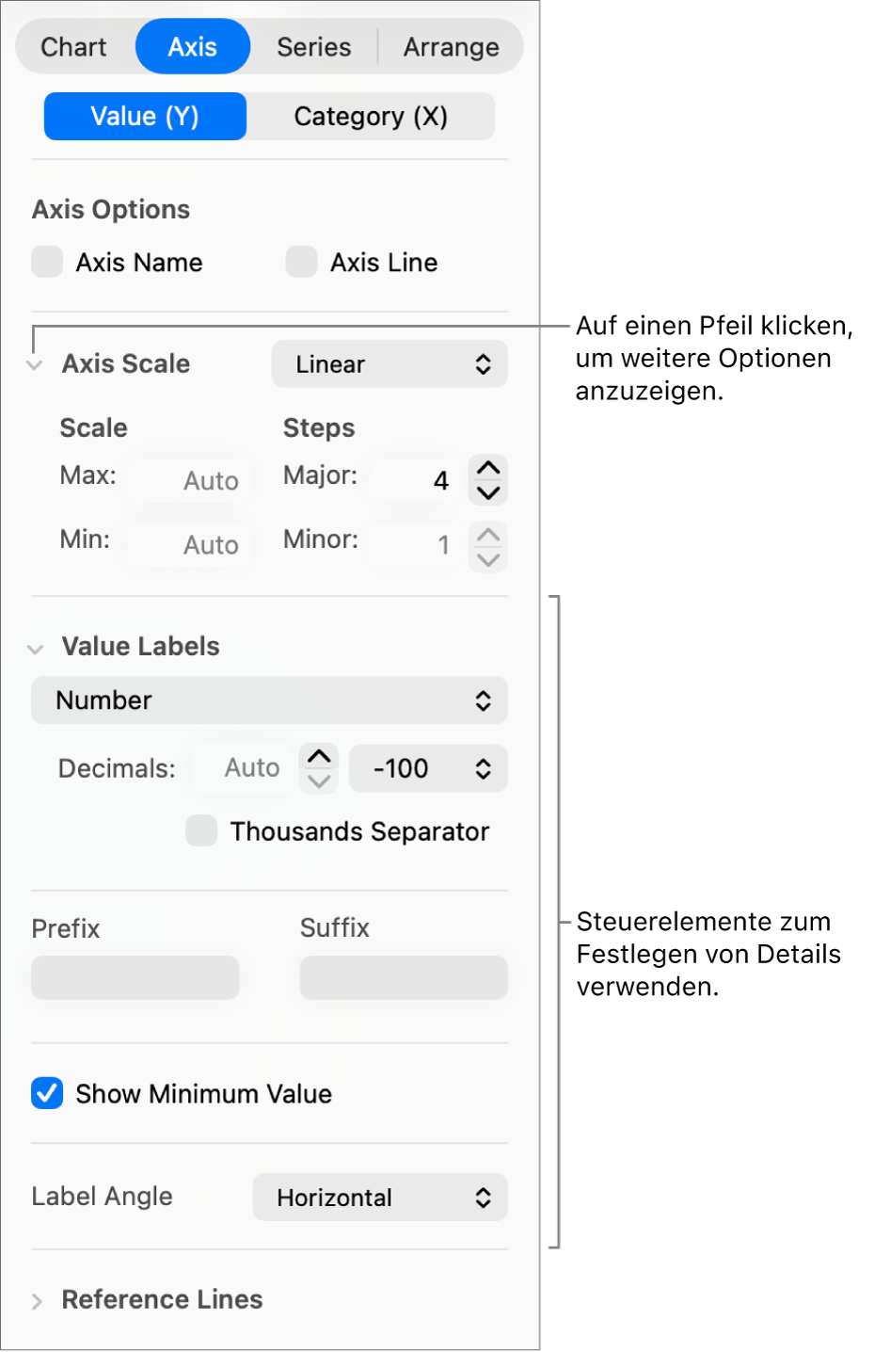The width and height of the screenshot is (891, 1352).
Task: Open the Linear axis scale dropdown
Action: click(x=390, y=364)
